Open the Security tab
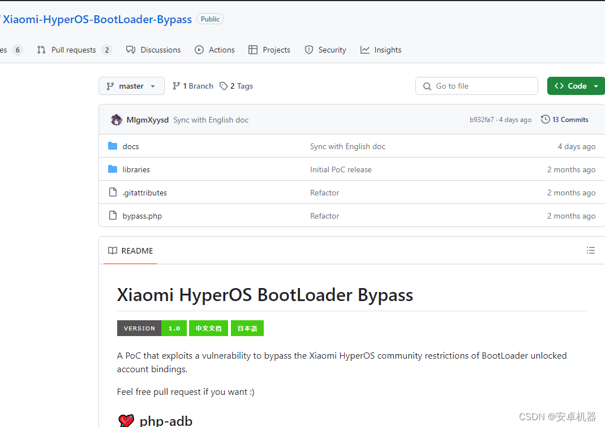The height and width of the screenshot is (427, 605). (325, 50)
